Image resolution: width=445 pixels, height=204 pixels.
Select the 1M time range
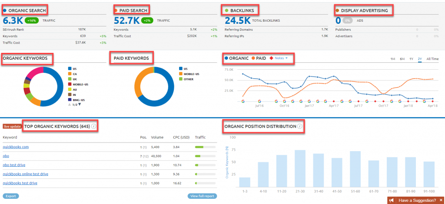(x=392, y=58)
